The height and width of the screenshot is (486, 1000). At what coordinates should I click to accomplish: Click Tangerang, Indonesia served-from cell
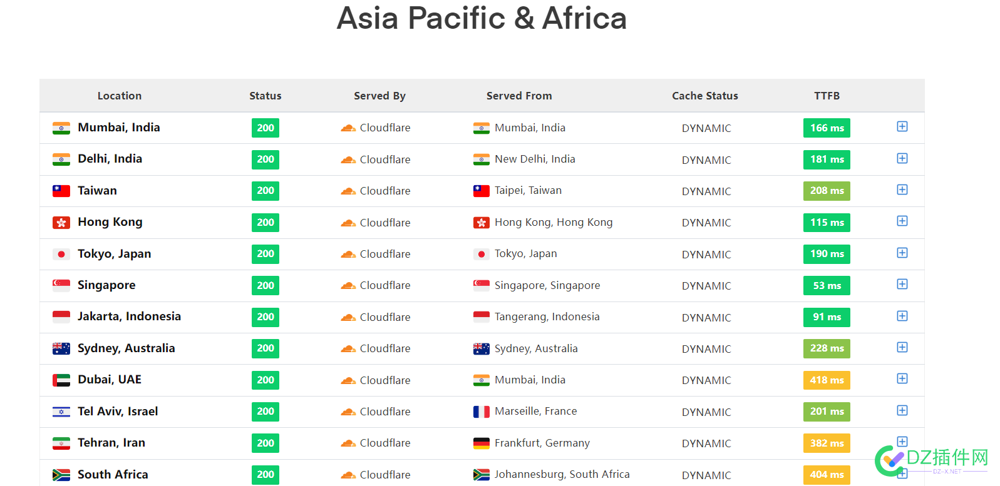[537, 317]
